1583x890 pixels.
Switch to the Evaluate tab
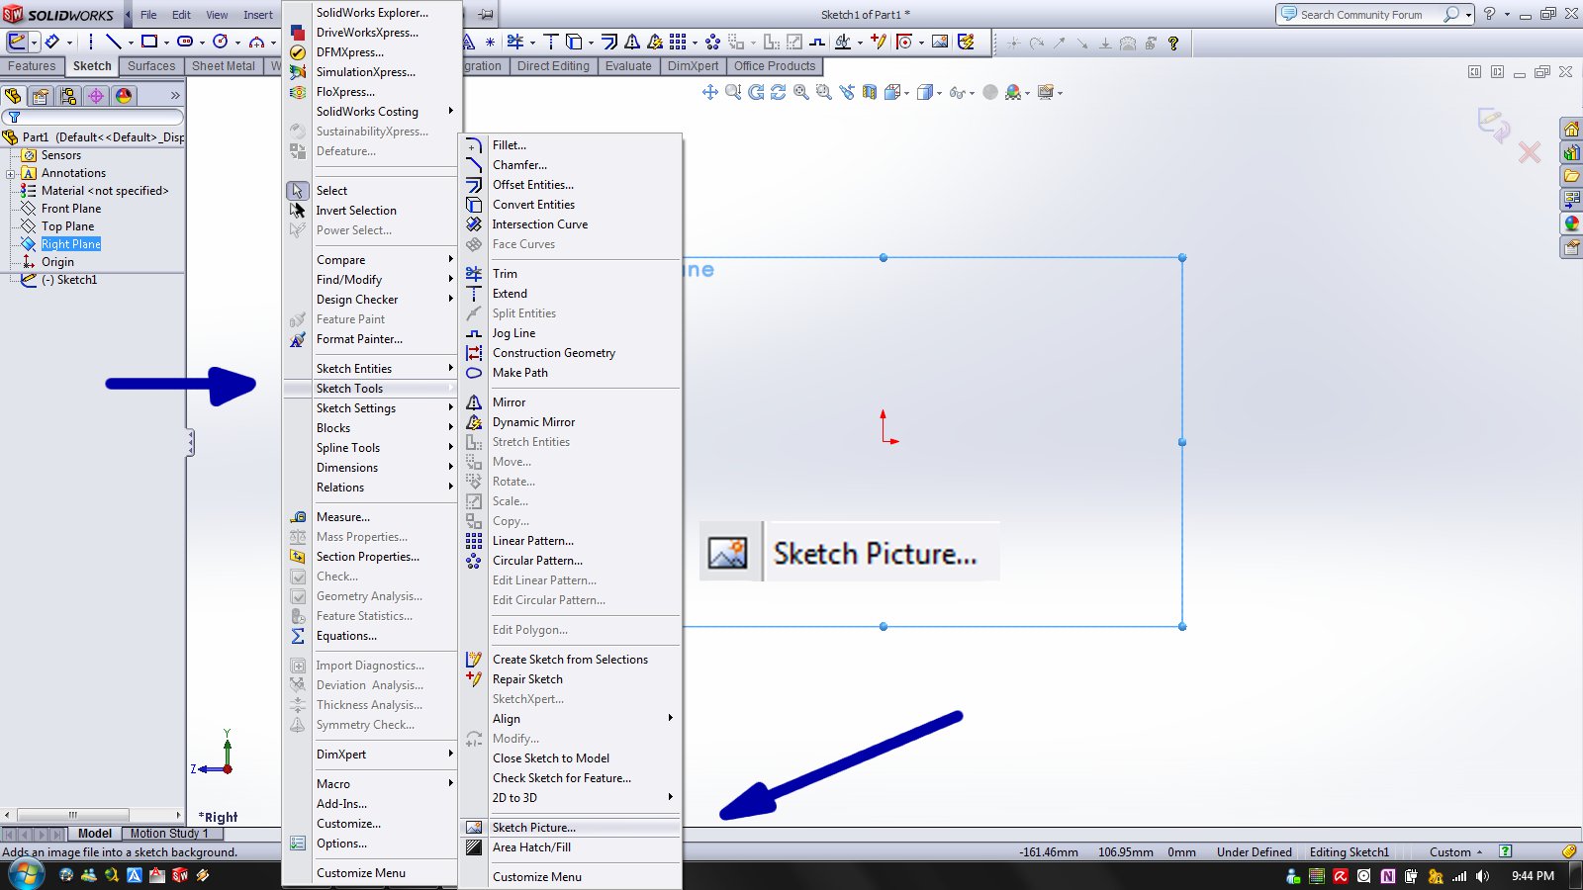pyautogui.click(x=628, y=66)
